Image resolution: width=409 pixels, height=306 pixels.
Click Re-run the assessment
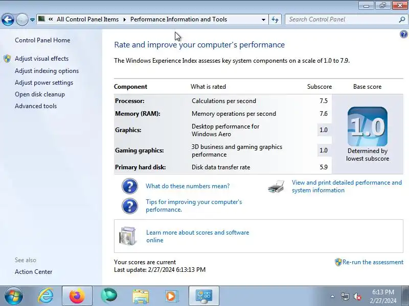click(373, 262)
